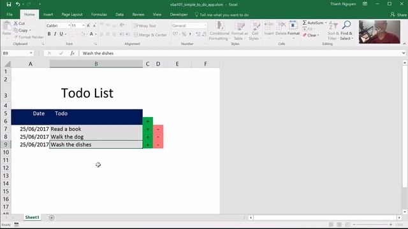Switch to the Developer tab
This screenshot has width=408, height=229.
point(178,15)
